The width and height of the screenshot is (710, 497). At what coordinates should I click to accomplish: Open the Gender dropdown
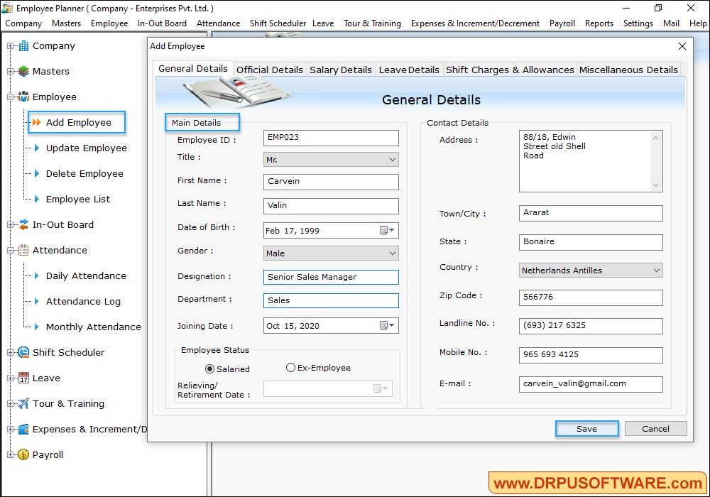pyautogui.click(x=391, y=253)
